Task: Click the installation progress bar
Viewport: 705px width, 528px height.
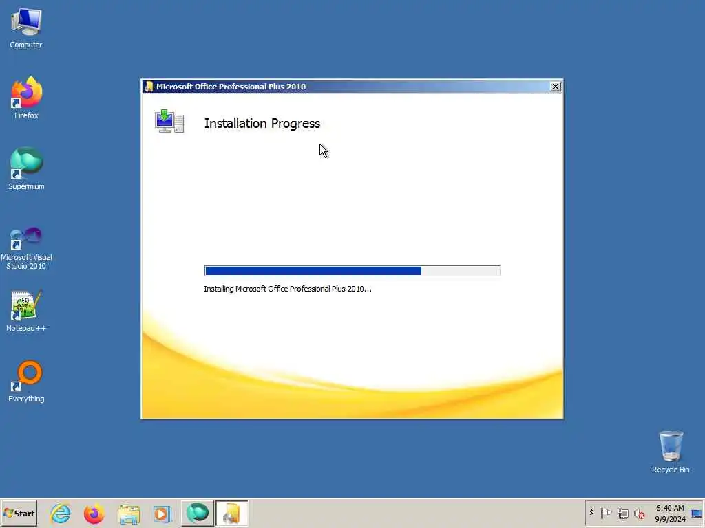Action: 352,271
